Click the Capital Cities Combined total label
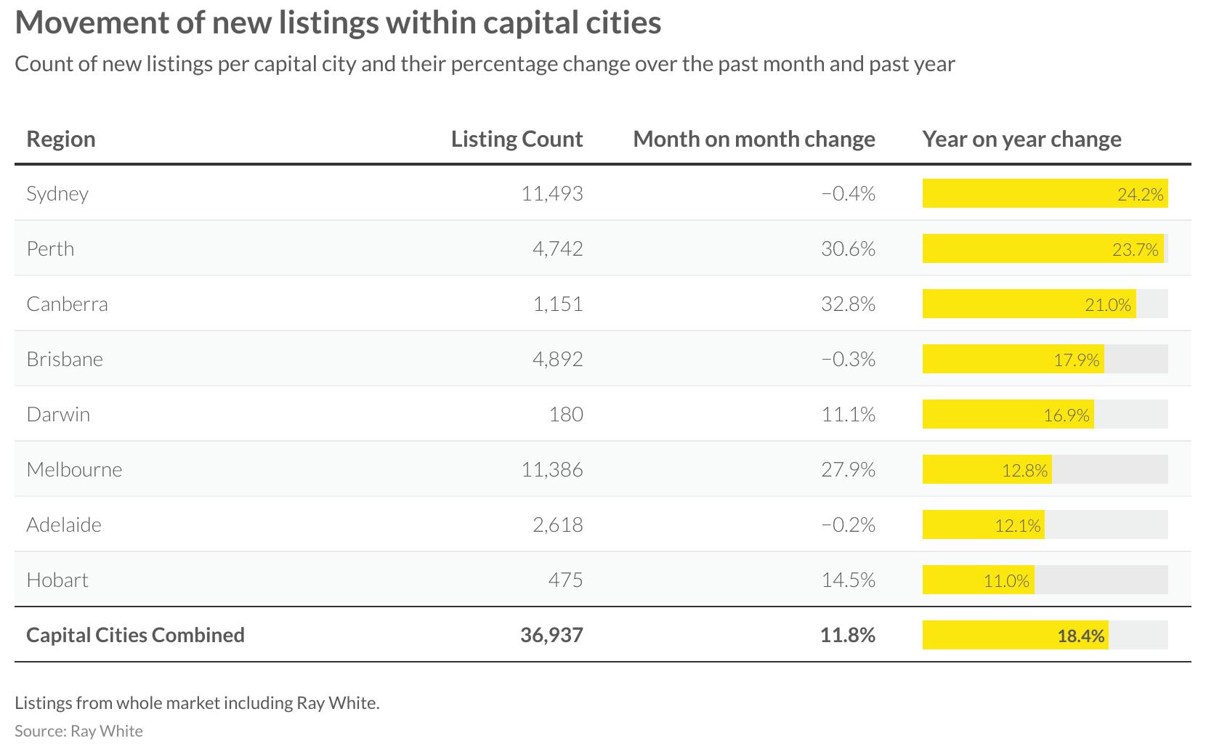 tap(135, 635)
